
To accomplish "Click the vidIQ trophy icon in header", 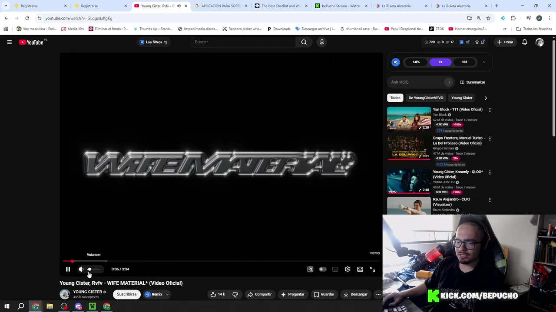I will pyautogui.click(x=477, y=42).
